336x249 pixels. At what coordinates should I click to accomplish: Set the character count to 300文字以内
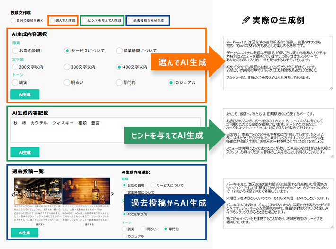tap(67, 67)
